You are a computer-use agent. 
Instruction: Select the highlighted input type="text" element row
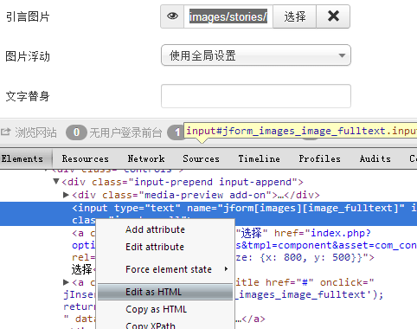pyautogui.click(x=208, y=214)
